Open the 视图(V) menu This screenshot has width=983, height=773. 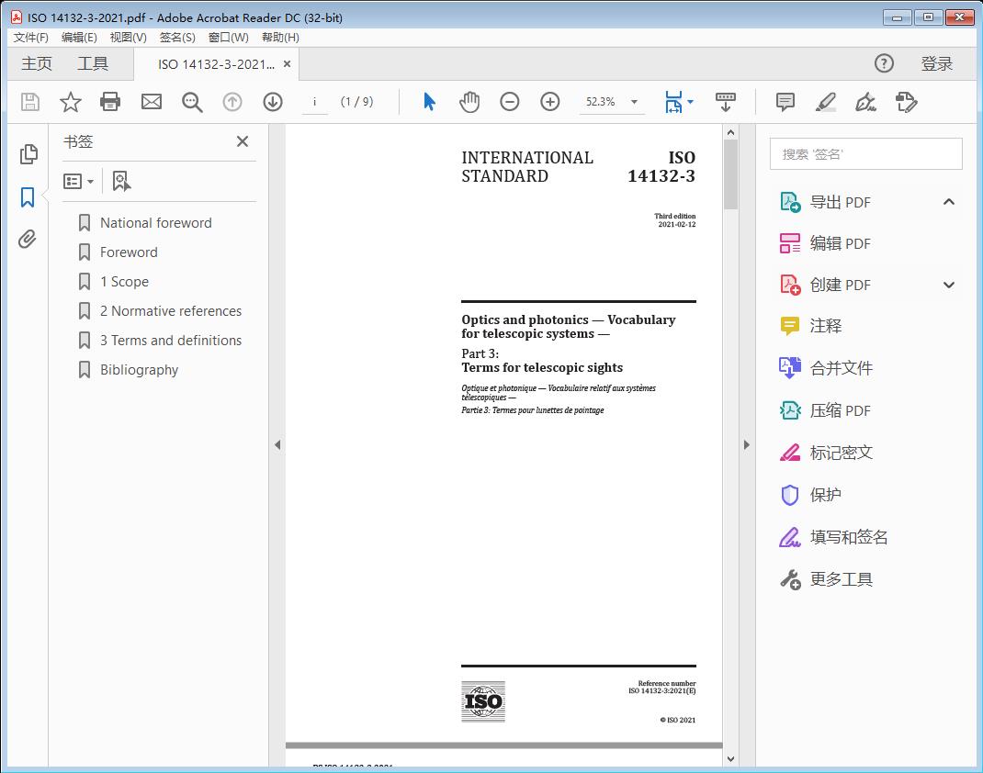click(128, 38)
